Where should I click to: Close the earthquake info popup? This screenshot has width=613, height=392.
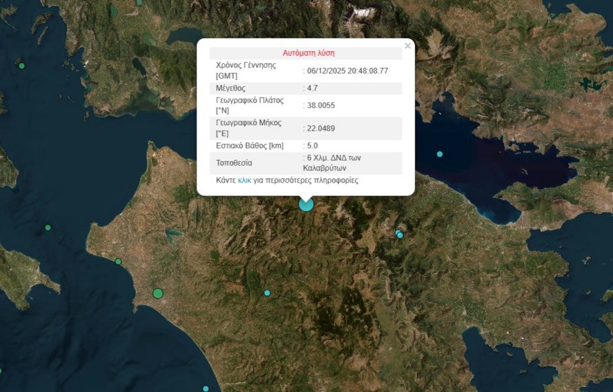pyautogui.click(x=407, y=46)
